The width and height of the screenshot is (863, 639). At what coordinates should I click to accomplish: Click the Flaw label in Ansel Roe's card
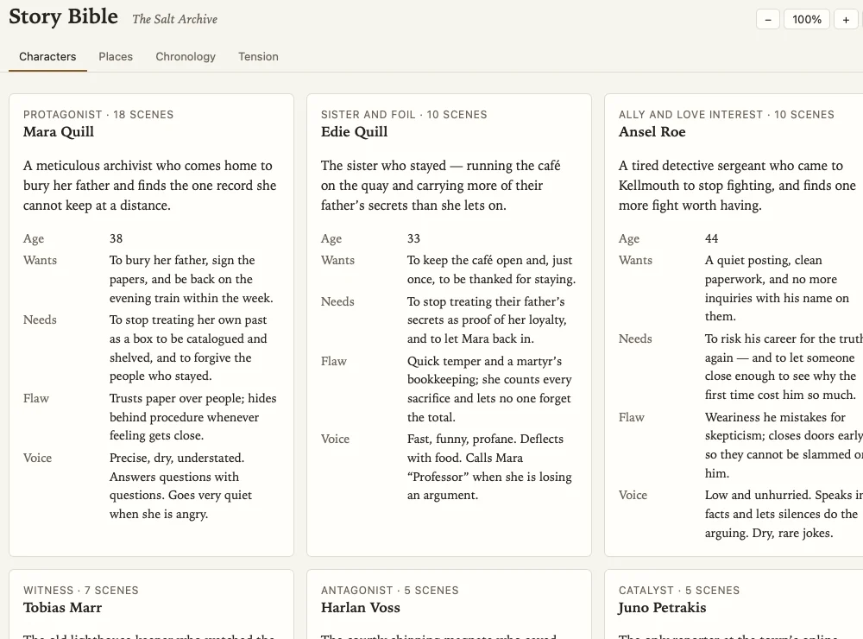pos(632,417)
